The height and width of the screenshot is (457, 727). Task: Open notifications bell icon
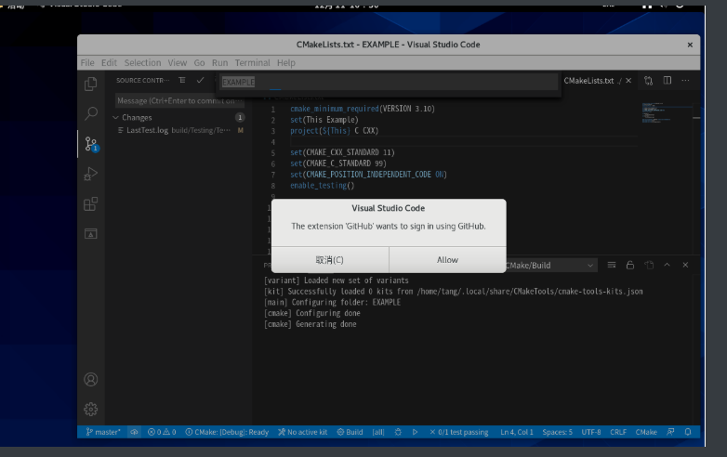coord(688,432)
